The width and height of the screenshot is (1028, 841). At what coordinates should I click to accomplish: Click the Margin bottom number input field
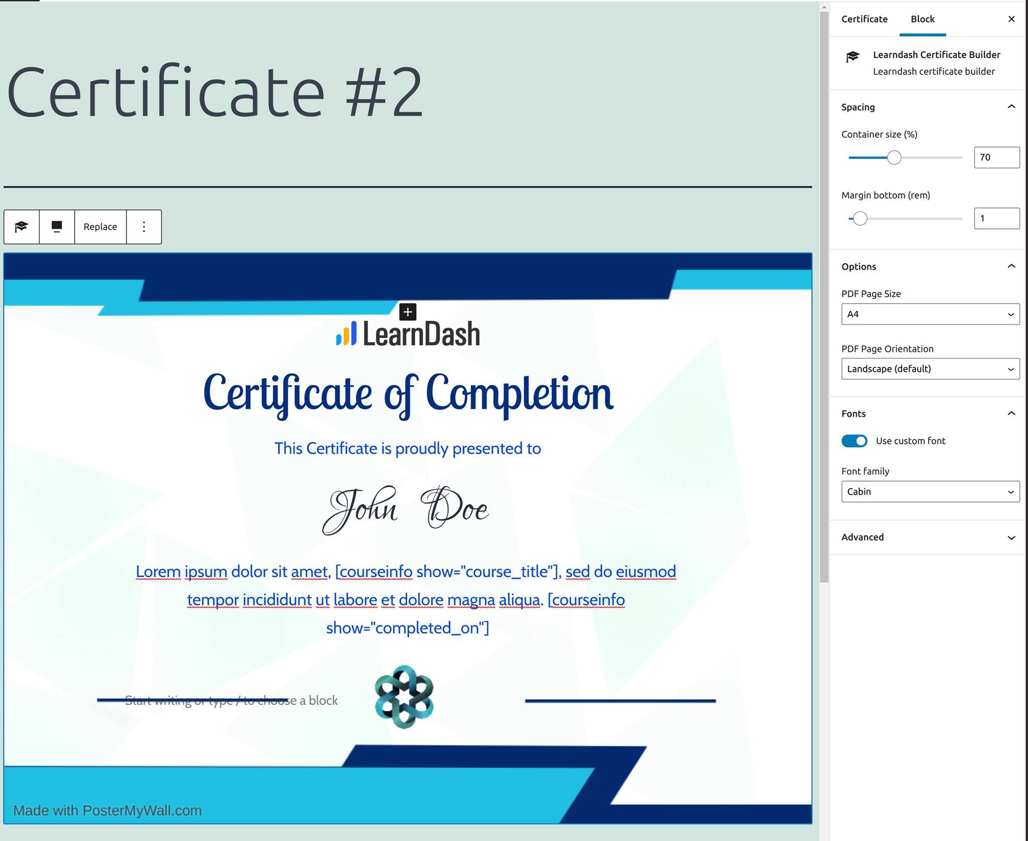[x=995, y=218]
